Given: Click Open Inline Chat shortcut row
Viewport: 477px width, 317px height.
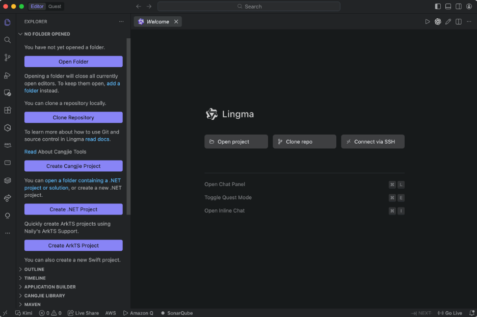Looking at the screenshot, I should (305, 211).
